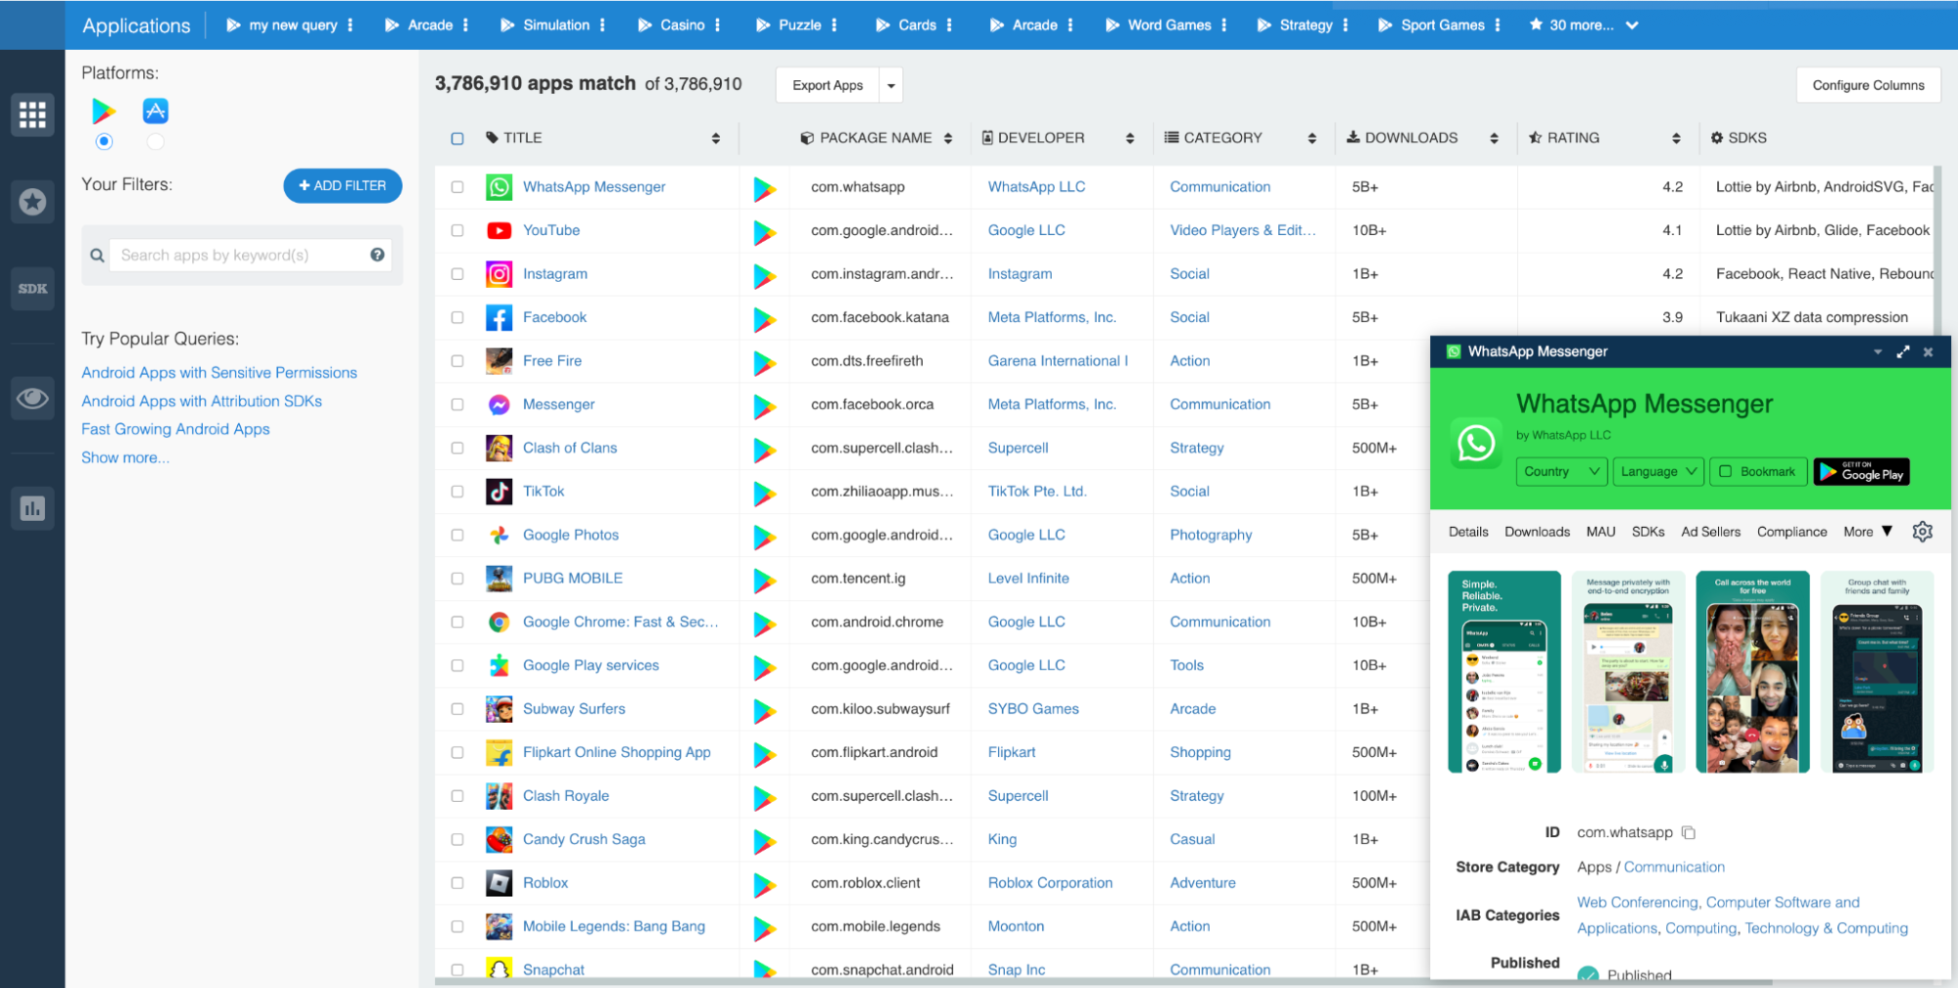
Task: Toggle the select-all checkbox in table header
Action: 457,138
